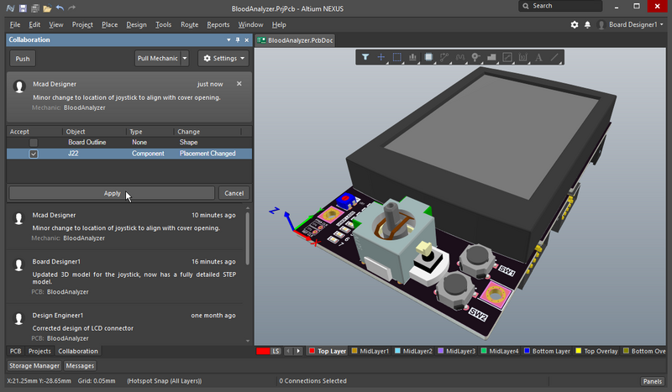Open the selection filter funnel tool
The width and height of the screenshot is (672, 392).
(365, 57)
